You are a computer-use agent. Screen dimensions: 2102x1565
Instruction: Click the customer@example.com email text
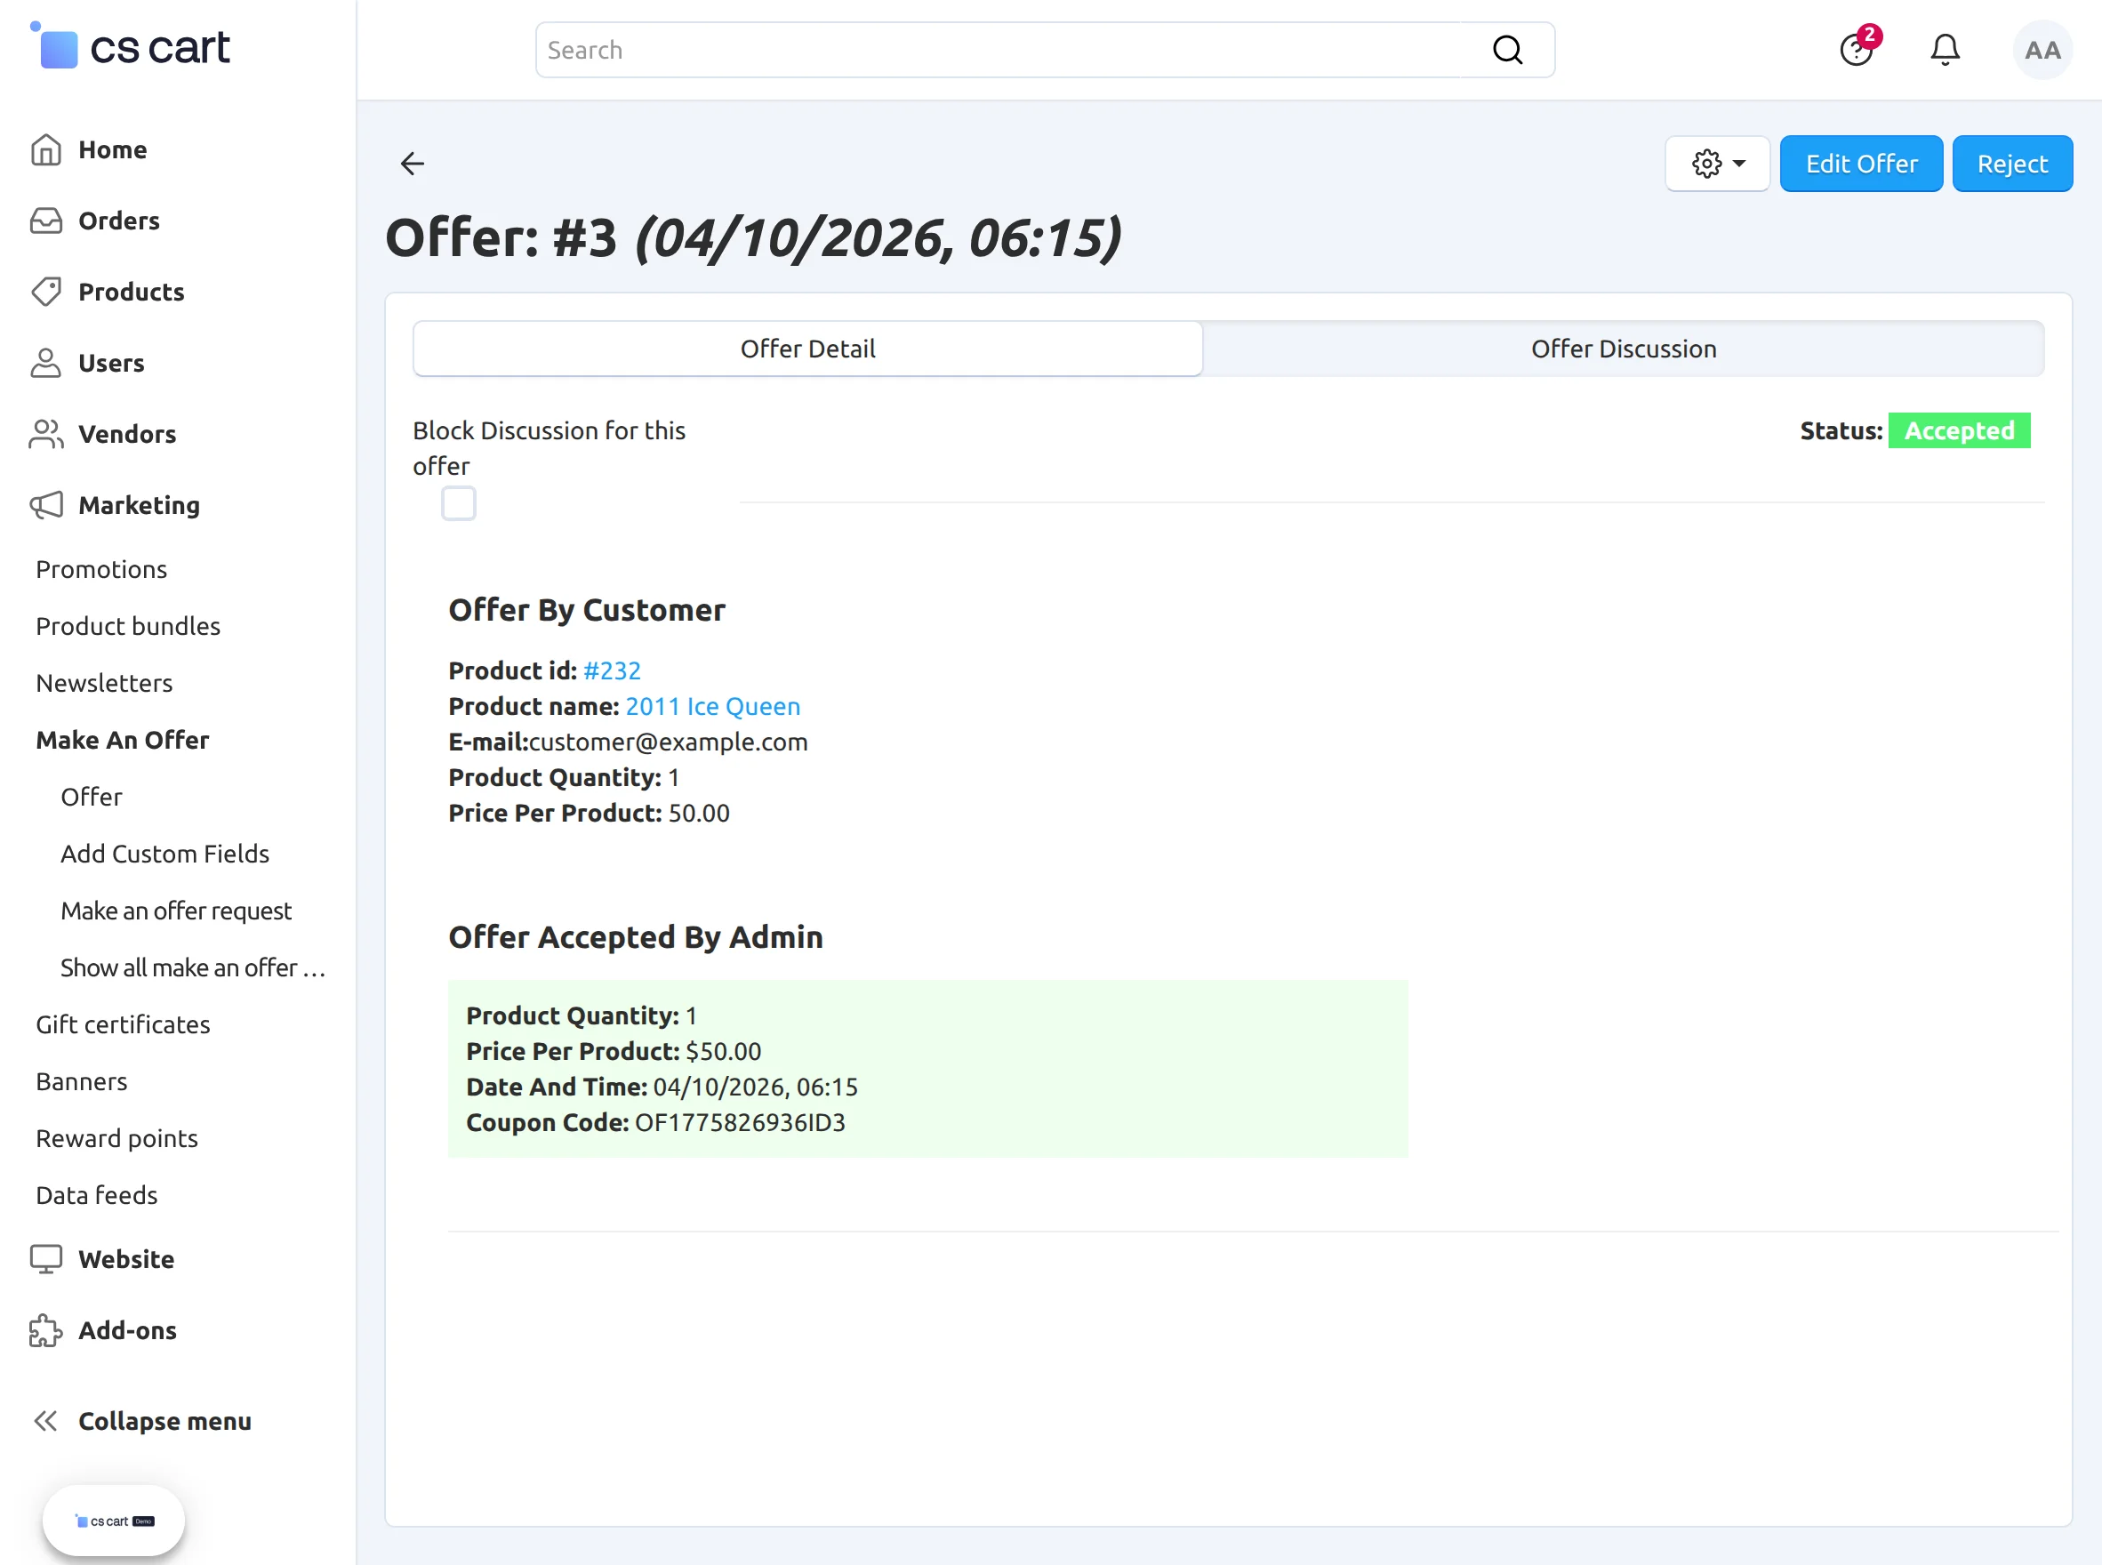point(668,742)
